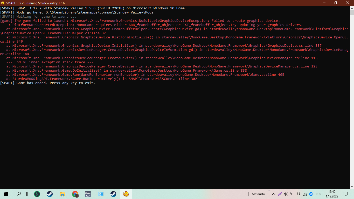Click the console scrollbar down arrow

click(352, 187)
